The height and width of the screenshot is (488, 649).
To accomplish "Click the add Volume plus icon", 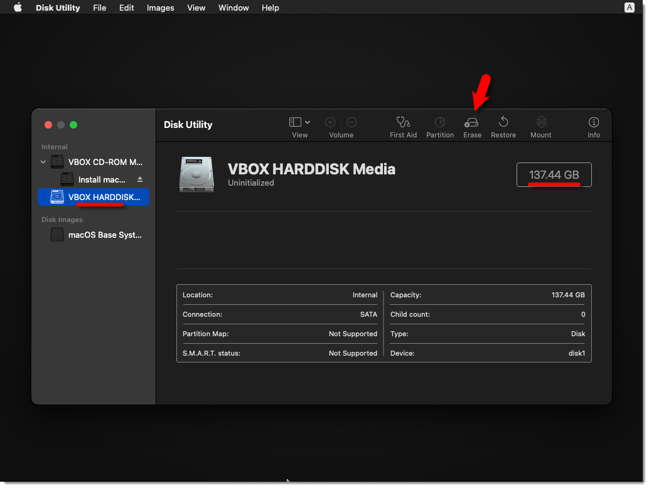I will pos(330,122).
